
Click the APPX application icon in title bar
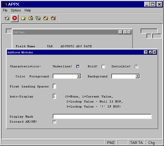[4, 4]
